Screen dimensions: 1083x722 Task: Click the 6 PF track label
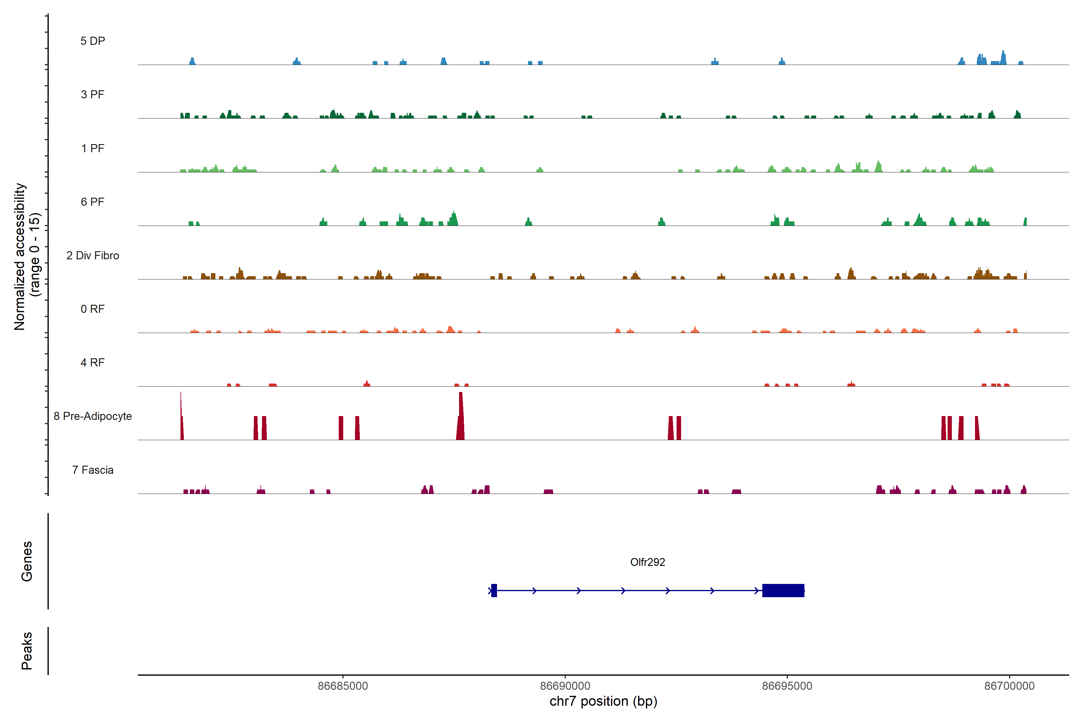[x=93, y=202]
